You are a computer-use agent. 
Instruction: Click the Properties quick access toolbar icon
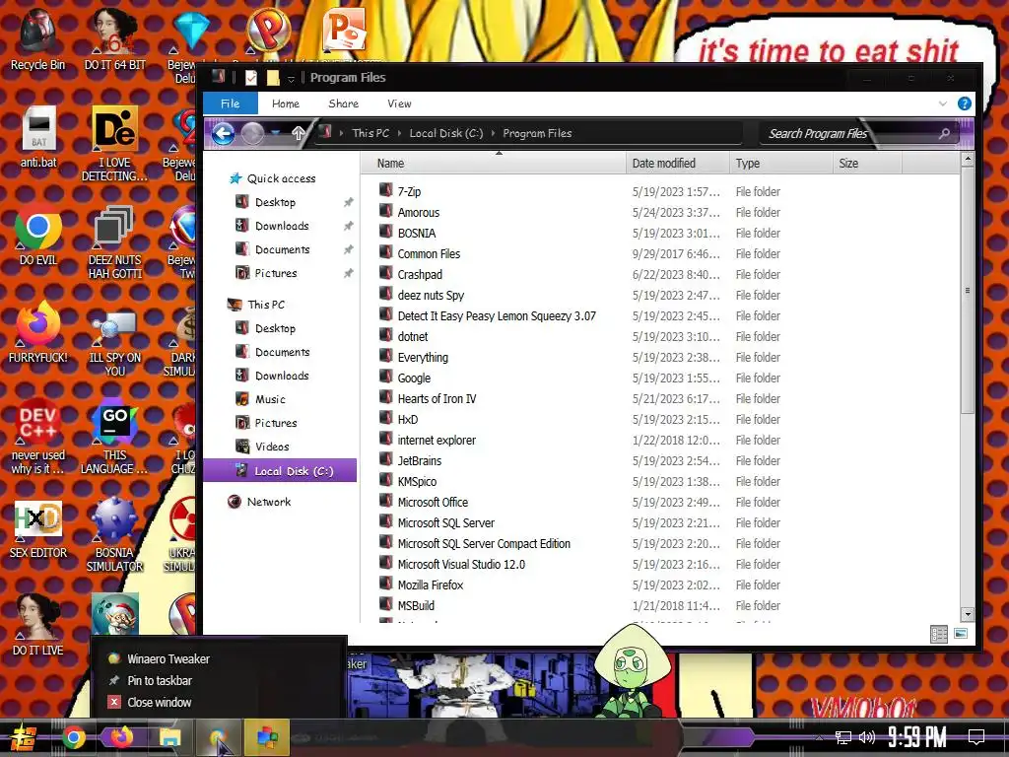251,78
